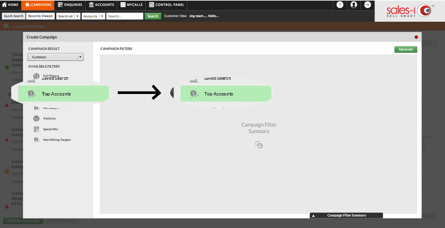445x228 pixels.
Task: Click the Not Hitting Targets label
Action: click(57, 140)
